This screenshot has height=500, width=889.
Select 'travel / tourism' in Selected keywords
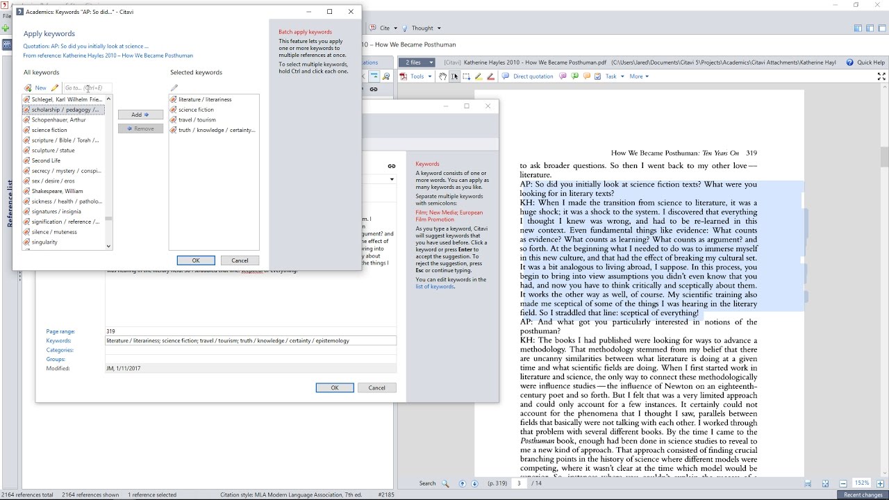(197, 120)
